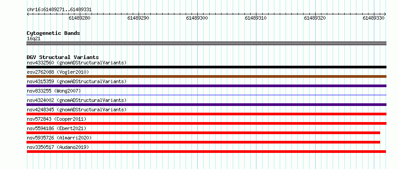The width and height of the screenshot is (399, 169).
Task: Click the 16q21 band label
Action: click(34, 39)
